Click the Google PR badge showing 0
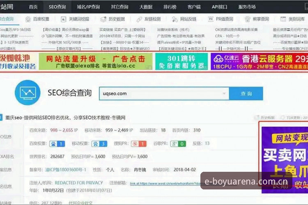The height and width of the screenshot is (205, 308). [178, 144]
